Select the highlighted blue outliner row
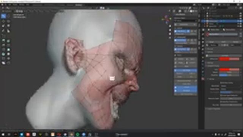The height and width of the screenshot is (137, 243). (222, 21)
